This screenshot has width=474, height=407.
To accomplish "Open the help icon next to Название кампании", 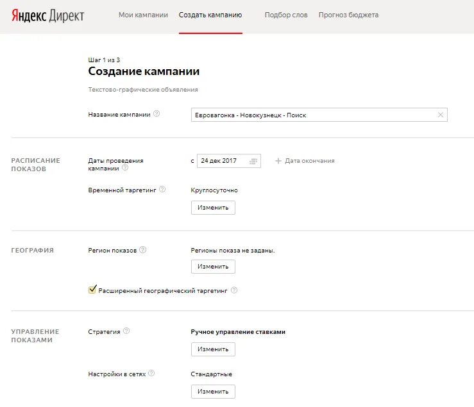I will [157, 113].
